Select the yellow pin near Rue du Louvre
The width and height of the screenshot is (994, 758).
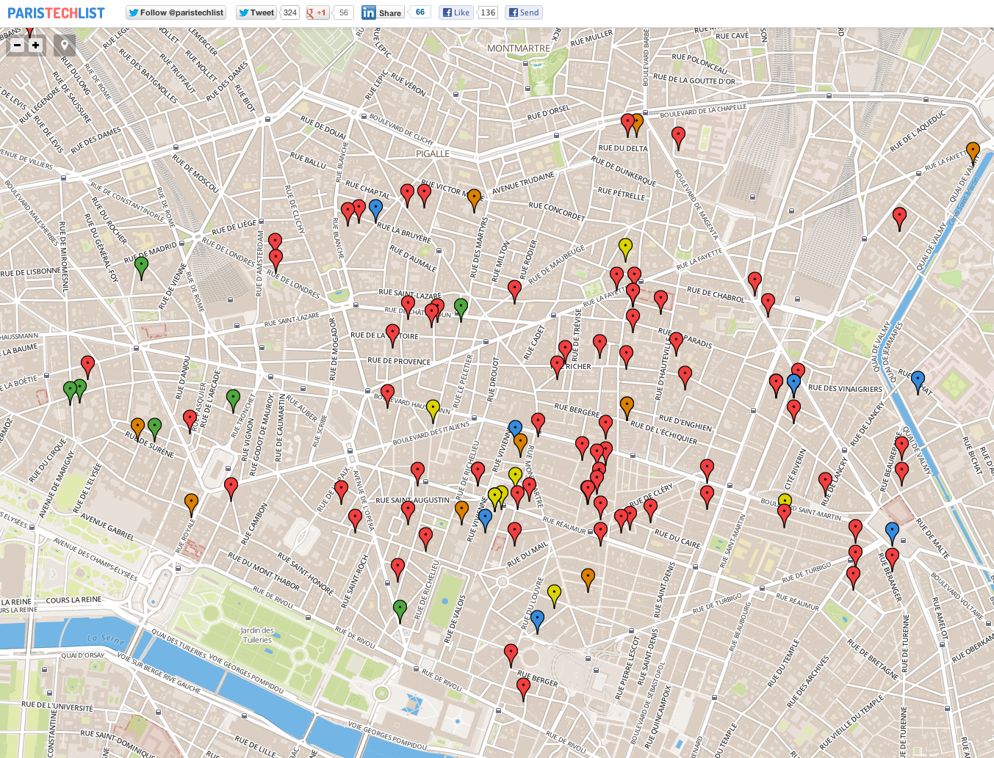pos(555,596)
